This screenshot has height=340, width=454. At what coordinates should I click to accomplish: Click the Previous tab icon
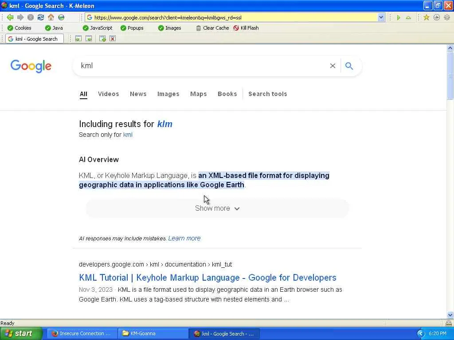coord(78,39)
